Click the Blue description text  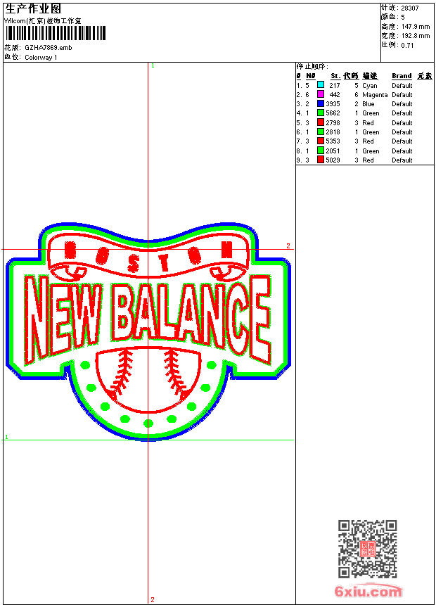(x=368, y=104)
